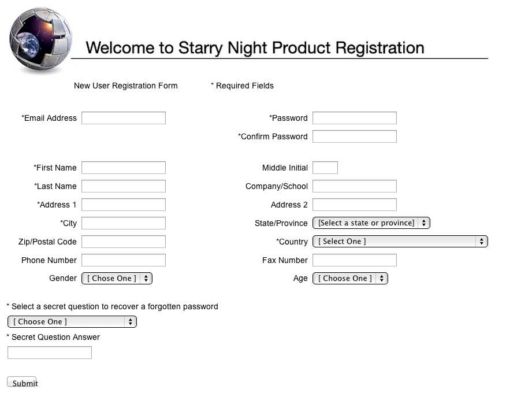
Task: Expand the Age Choose One dropdown
Action: [x=350, y=278]
